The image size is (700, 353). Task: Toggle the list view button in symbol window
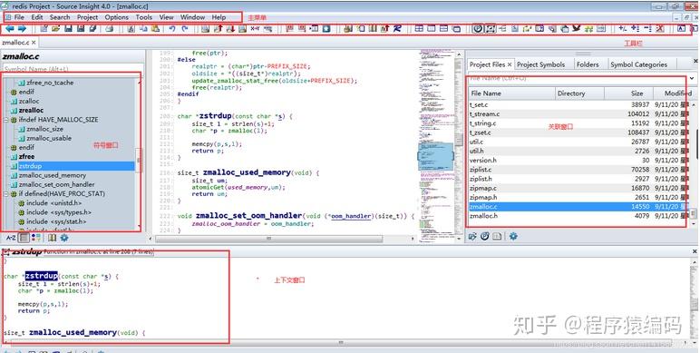24,238
